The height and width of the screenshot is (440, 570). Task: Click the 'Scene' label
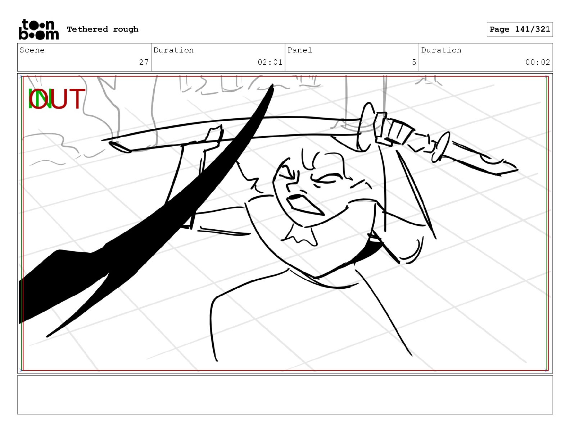click(32, 50)
